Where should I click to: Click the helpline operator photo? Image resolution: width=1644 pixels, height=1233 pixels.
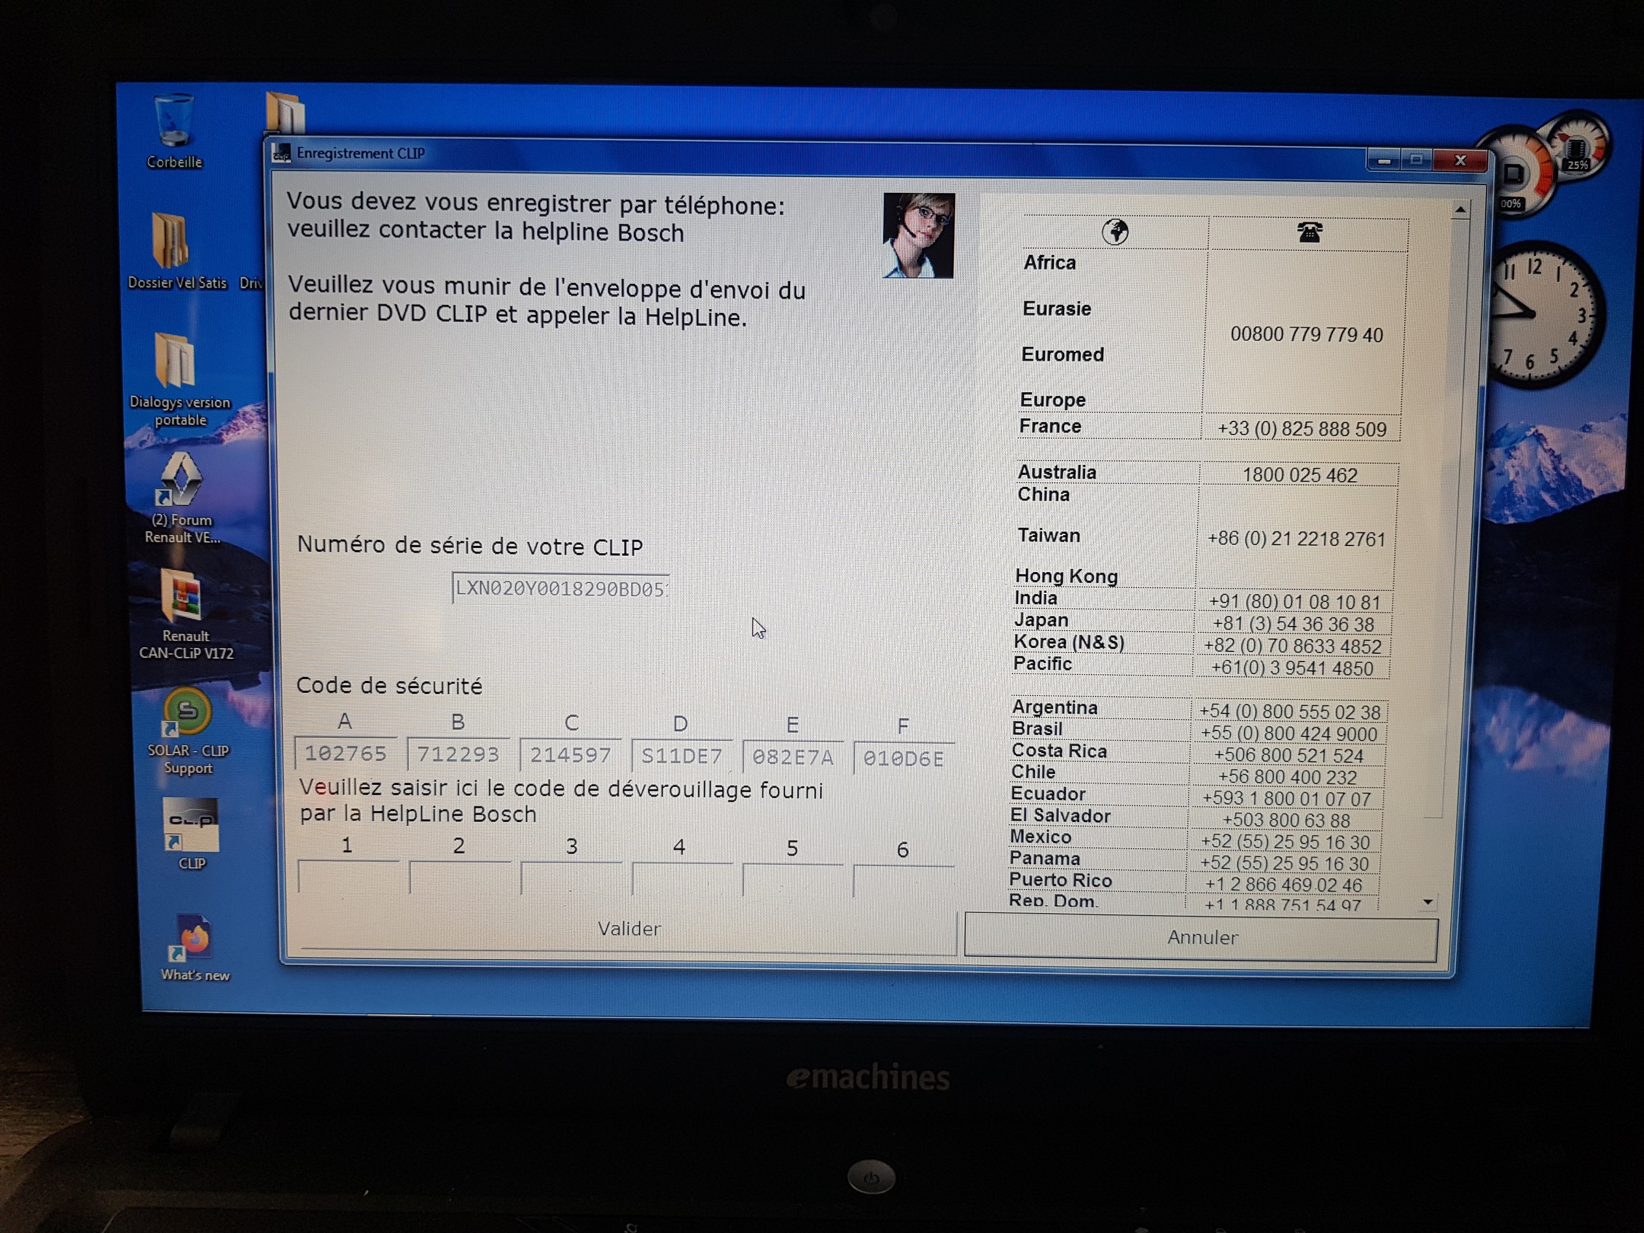918,236
